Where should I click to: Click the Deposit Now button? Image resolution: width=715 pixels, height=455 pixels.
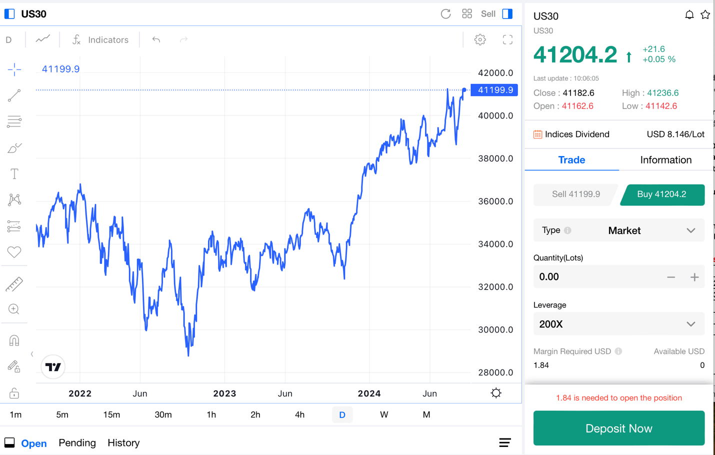click(x=618, y=428)
